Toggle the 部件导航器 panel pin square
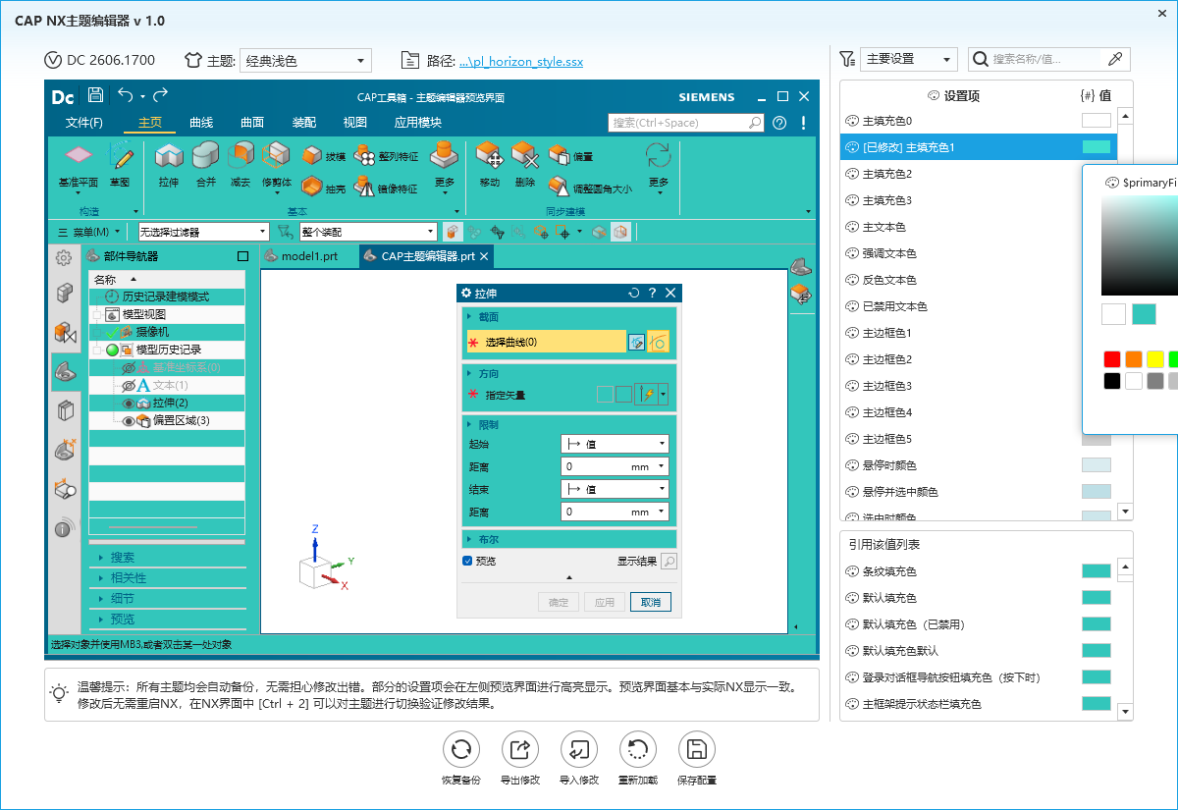 [x=242, y=256]
